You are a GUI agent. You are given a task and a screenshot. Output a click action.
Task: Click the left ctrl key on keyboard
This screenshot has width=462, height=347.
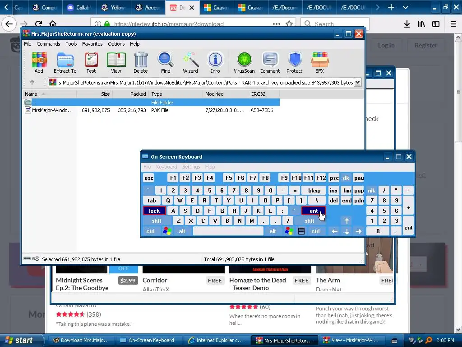tap(150, 231)
